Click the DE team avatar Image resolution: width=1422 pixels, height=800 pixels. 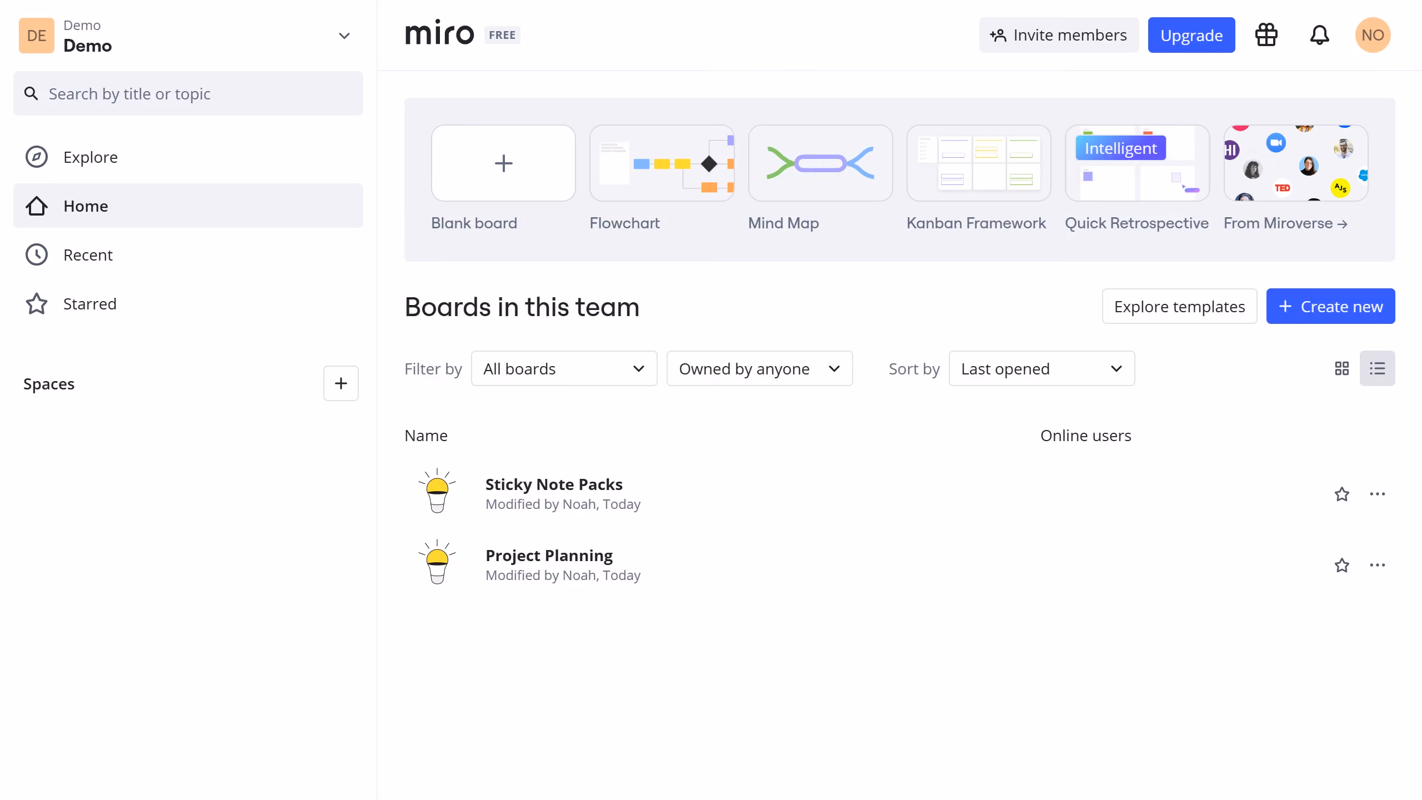(37, 36)
